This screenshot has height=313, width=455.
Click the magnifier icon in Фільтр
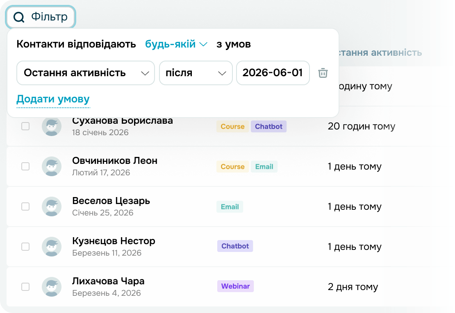pyautogui.click(x=19, y=17)
